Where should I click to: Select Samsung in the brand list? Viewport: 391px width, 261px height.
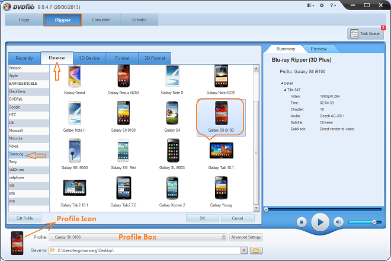(28, 154)
